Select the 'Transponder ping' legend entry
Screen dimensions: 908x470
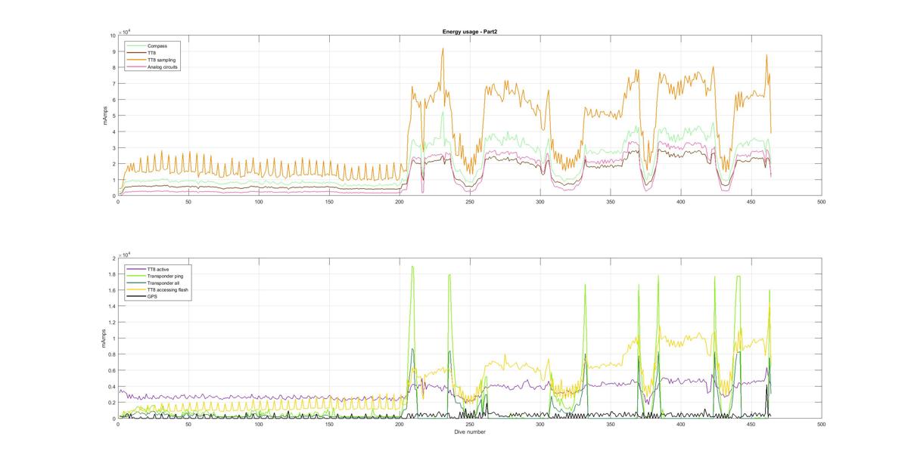(165, 276)
